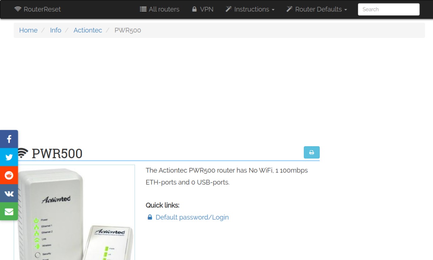Viewport: 433px width, 260px height.
Task: Click the RouterReset wifi logo icon
Action: (x=18, y=9)
